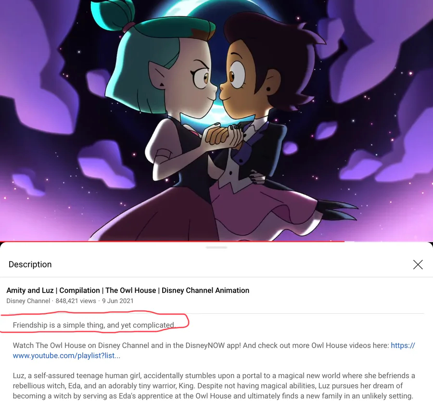This screenshot has height=407, width=433.
Task: Click the circled Friendship is a simple thing line
Action: pyautogui.click(x=94, y=325)
